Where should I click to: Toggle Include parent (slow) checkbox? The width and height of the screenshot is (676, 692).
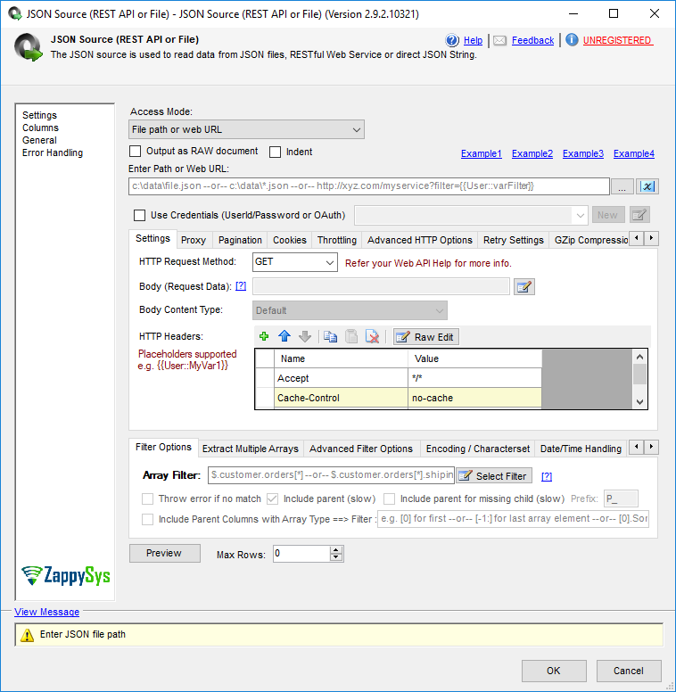coord(272,499)
